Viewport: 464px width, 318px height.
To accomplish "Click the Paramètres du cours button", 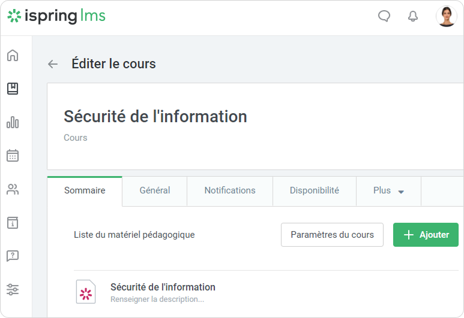I will [x=332, y=235].
